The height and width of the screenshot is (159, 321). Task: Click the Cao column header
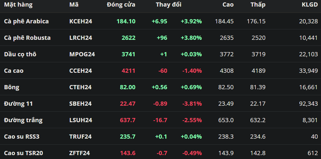[228, 5]
